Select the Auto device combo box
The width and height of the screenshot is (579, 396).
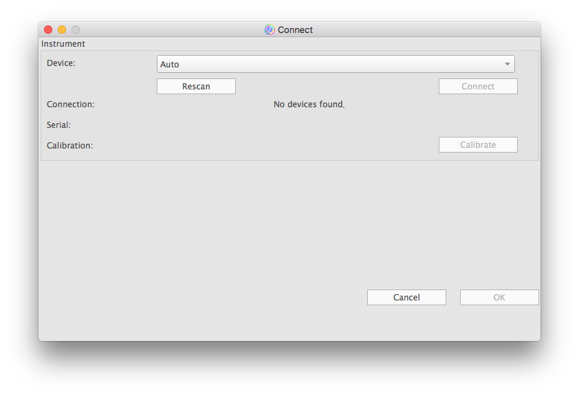pos(330,64)
